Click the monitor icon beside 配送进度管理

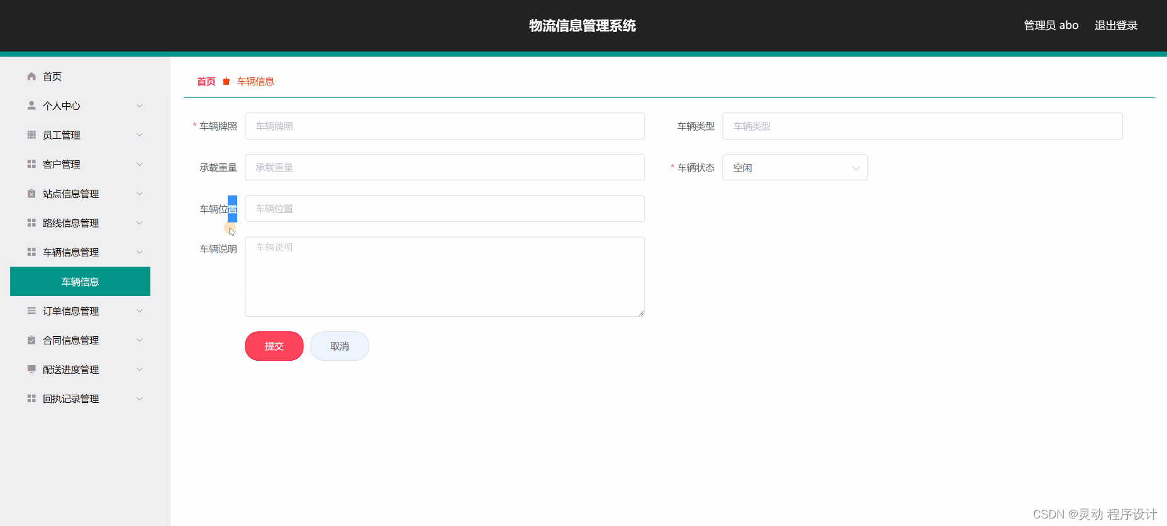pos(31,370)
